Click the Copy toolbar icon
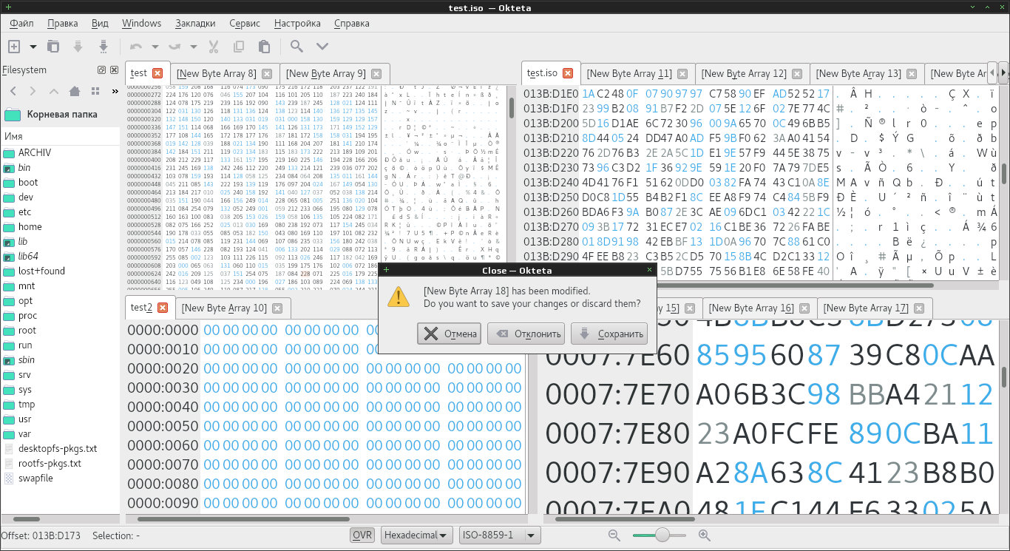This screenshot has height=551, width=1010. coord(239,47)
